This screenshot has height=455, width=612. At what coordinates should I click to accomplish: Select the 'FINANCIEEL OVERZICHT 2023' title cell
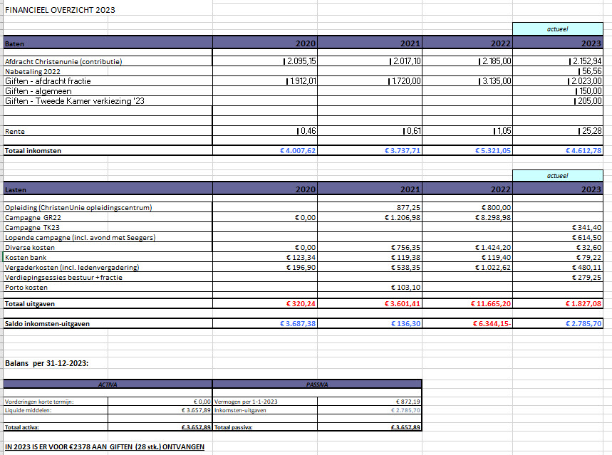[x=60, y=10]
